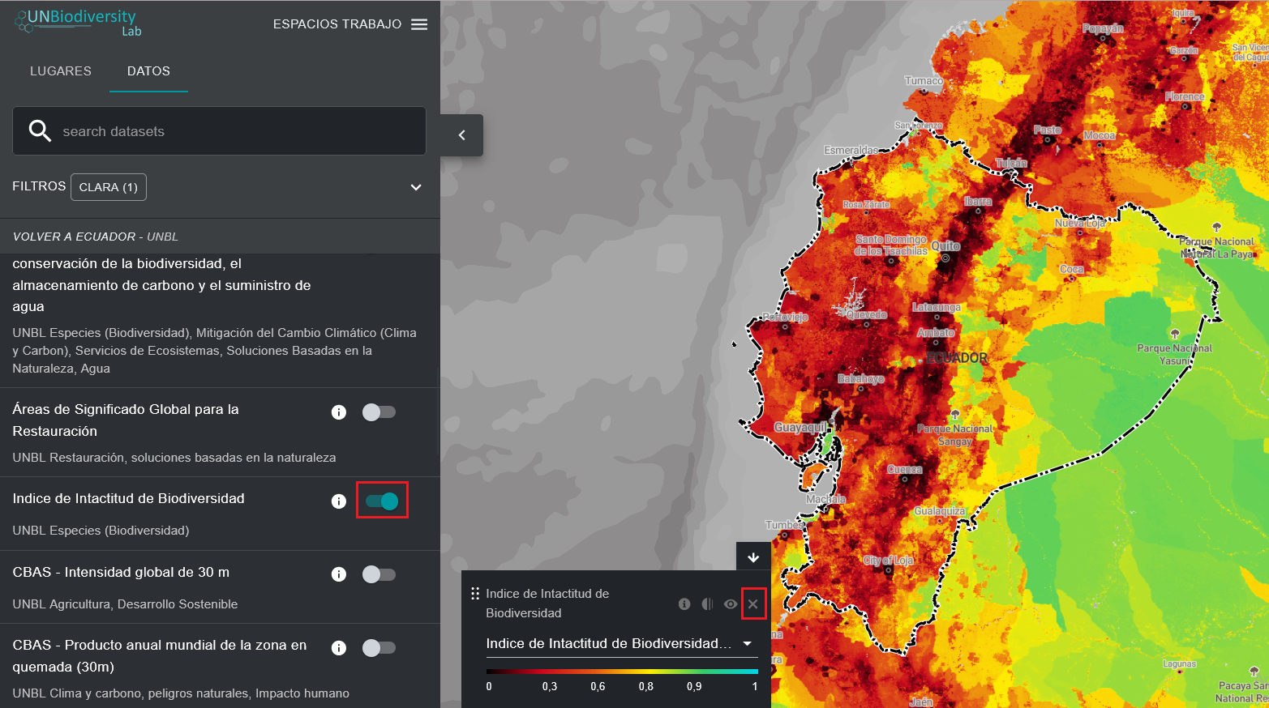Turn on CBAS Intensidad global toggle

tap(379, 574)
